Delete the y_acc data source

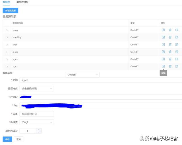[170, 59]
